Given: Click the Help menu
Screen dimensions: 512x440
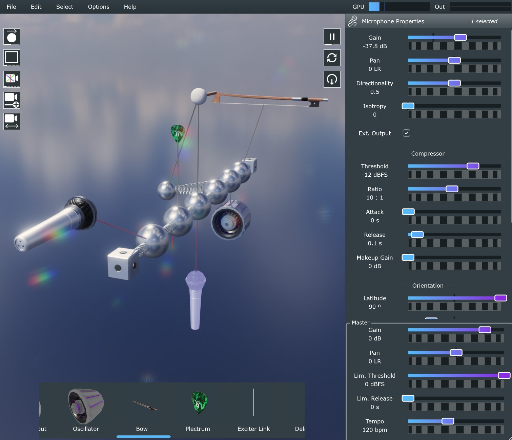Looking at the screenshot, I should pyautogui.click(x=130, y=7).
